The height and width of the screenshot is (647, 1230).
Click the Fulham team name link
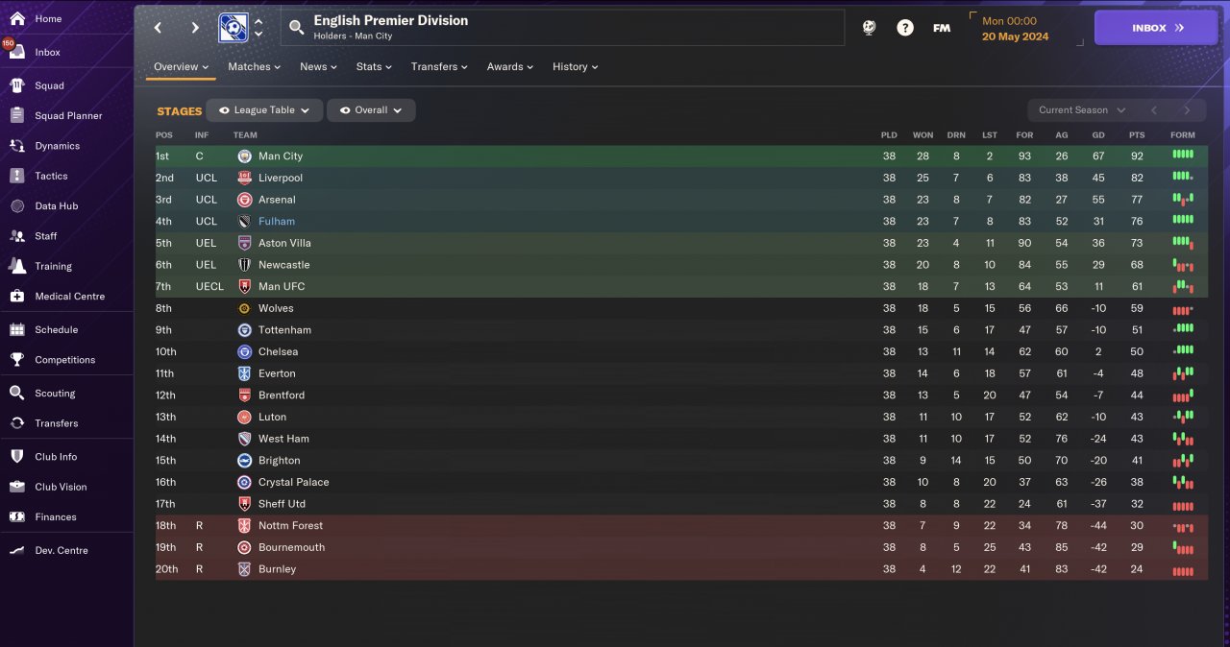pyautogui.click(x=277, y=221)
